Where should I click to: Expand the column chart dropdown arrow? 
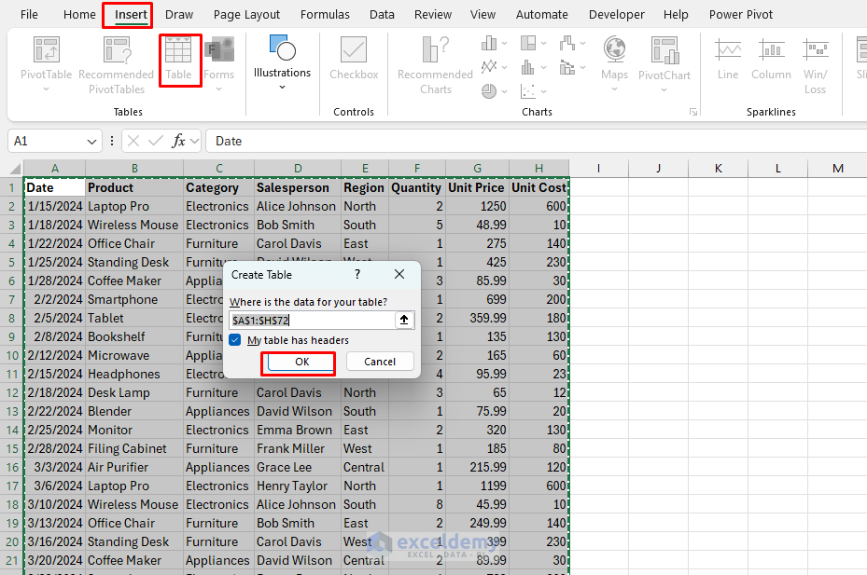coord(504,43)
